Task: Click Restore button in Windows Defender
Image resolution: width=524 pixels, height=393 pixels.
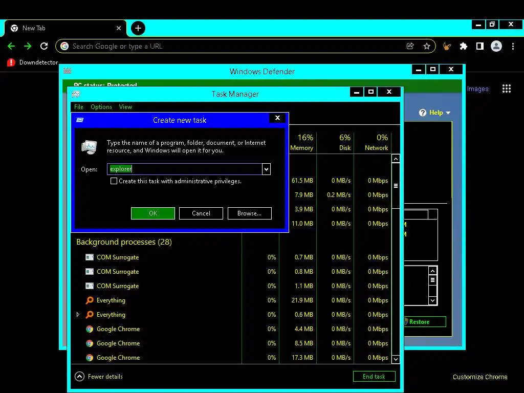Action: point(425,321)
